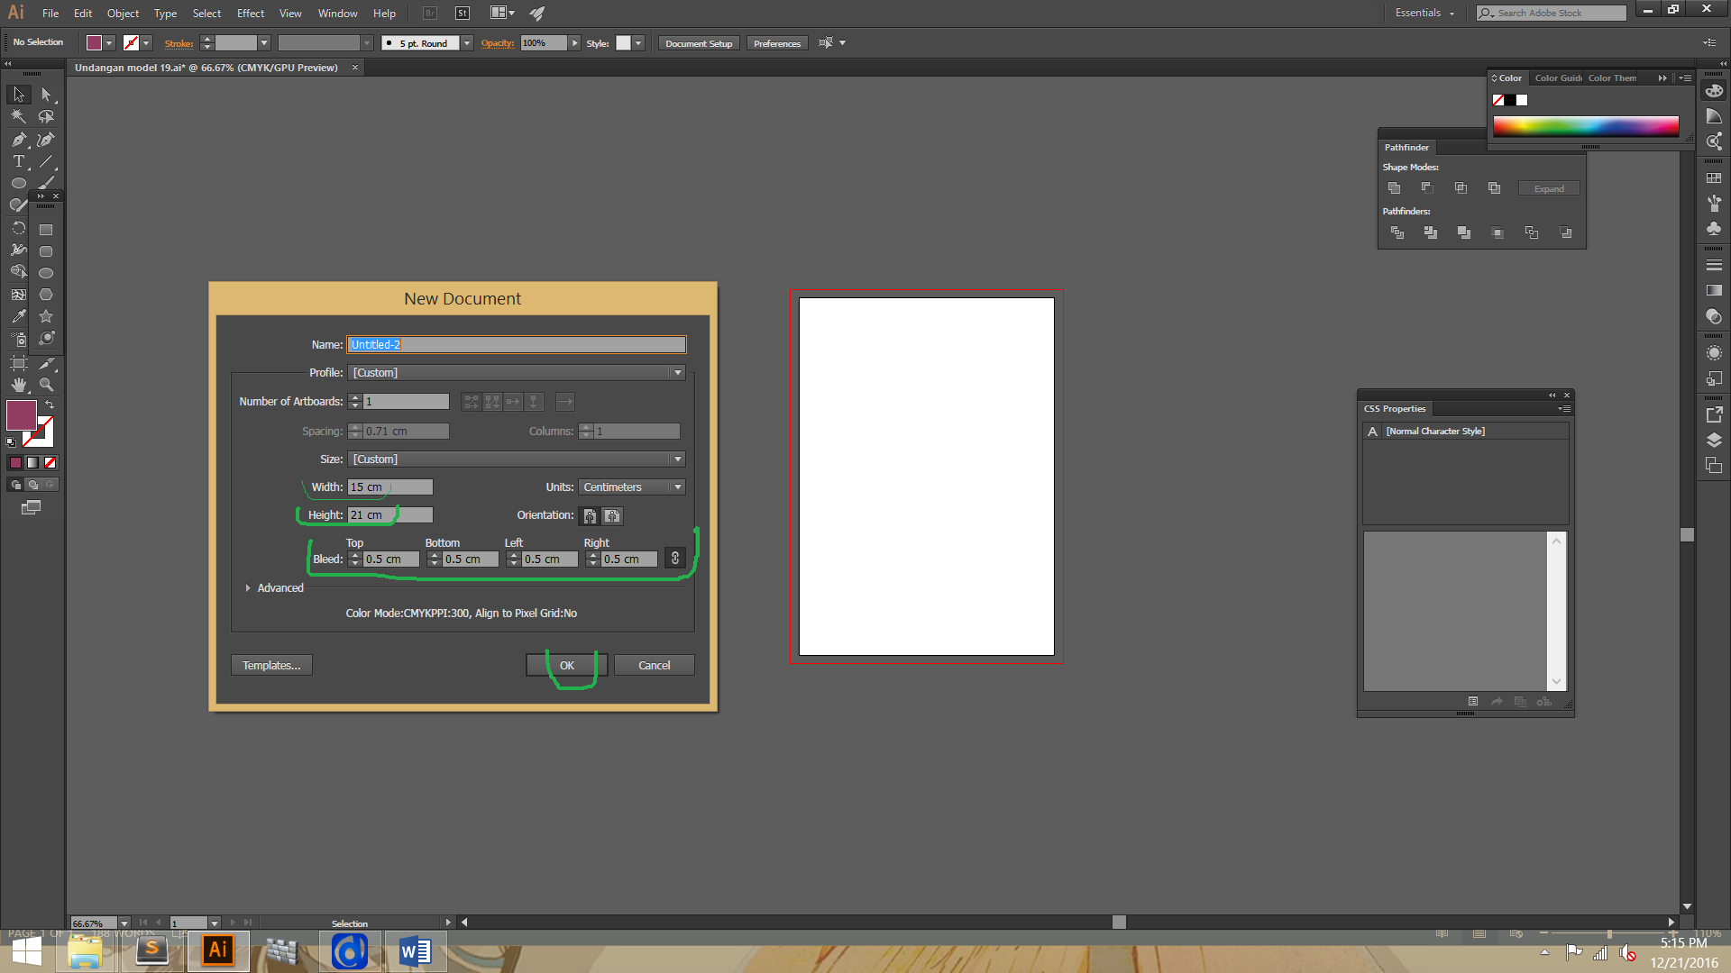
Task: Choose the Rounded Rectangle tool
Action: pos(46,251)
